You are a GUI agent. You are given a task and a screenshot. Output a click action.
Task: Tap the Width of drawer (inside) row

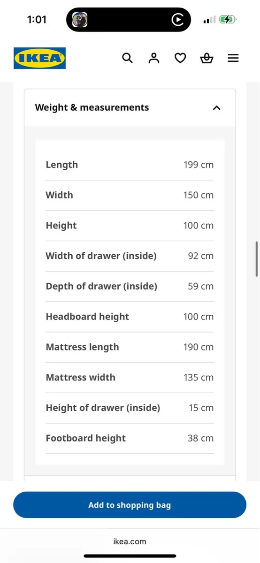(x=130, y=256)
